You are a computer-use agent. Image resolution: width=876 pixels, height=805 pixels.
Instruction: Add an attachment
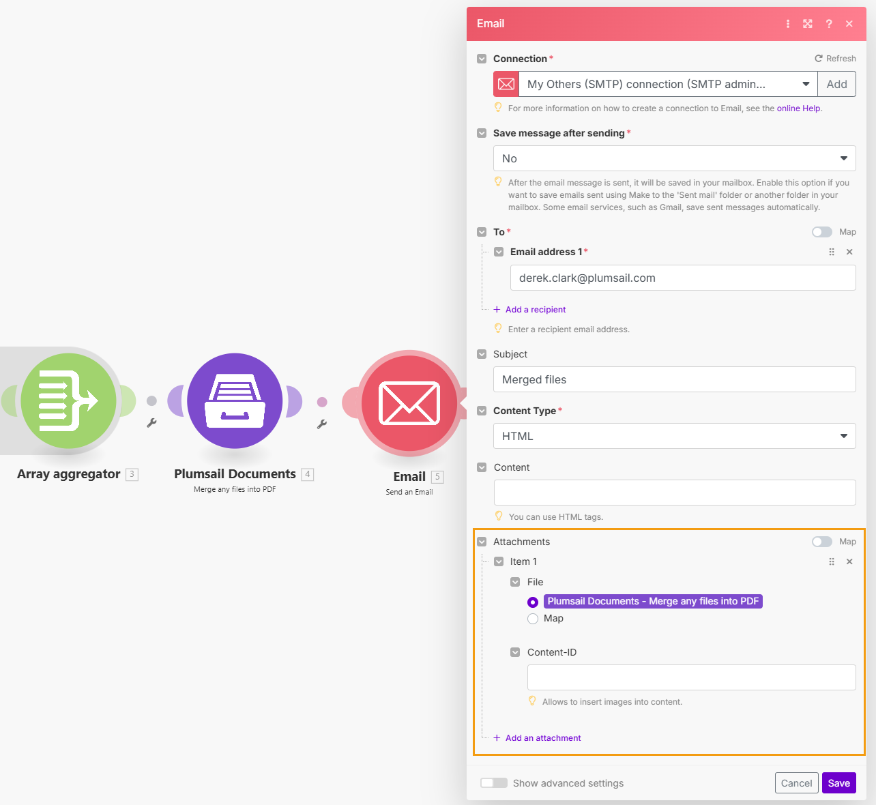(537, 738)
